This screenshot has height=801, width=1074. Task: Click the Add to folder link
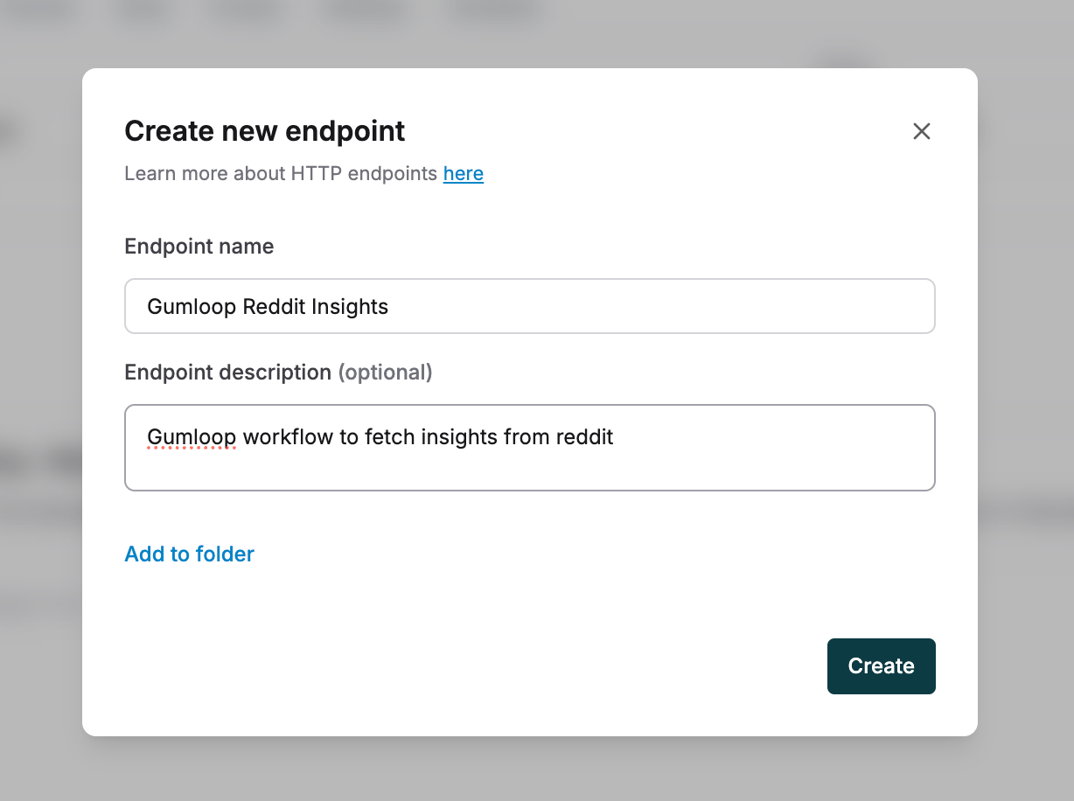pos(189,554)
